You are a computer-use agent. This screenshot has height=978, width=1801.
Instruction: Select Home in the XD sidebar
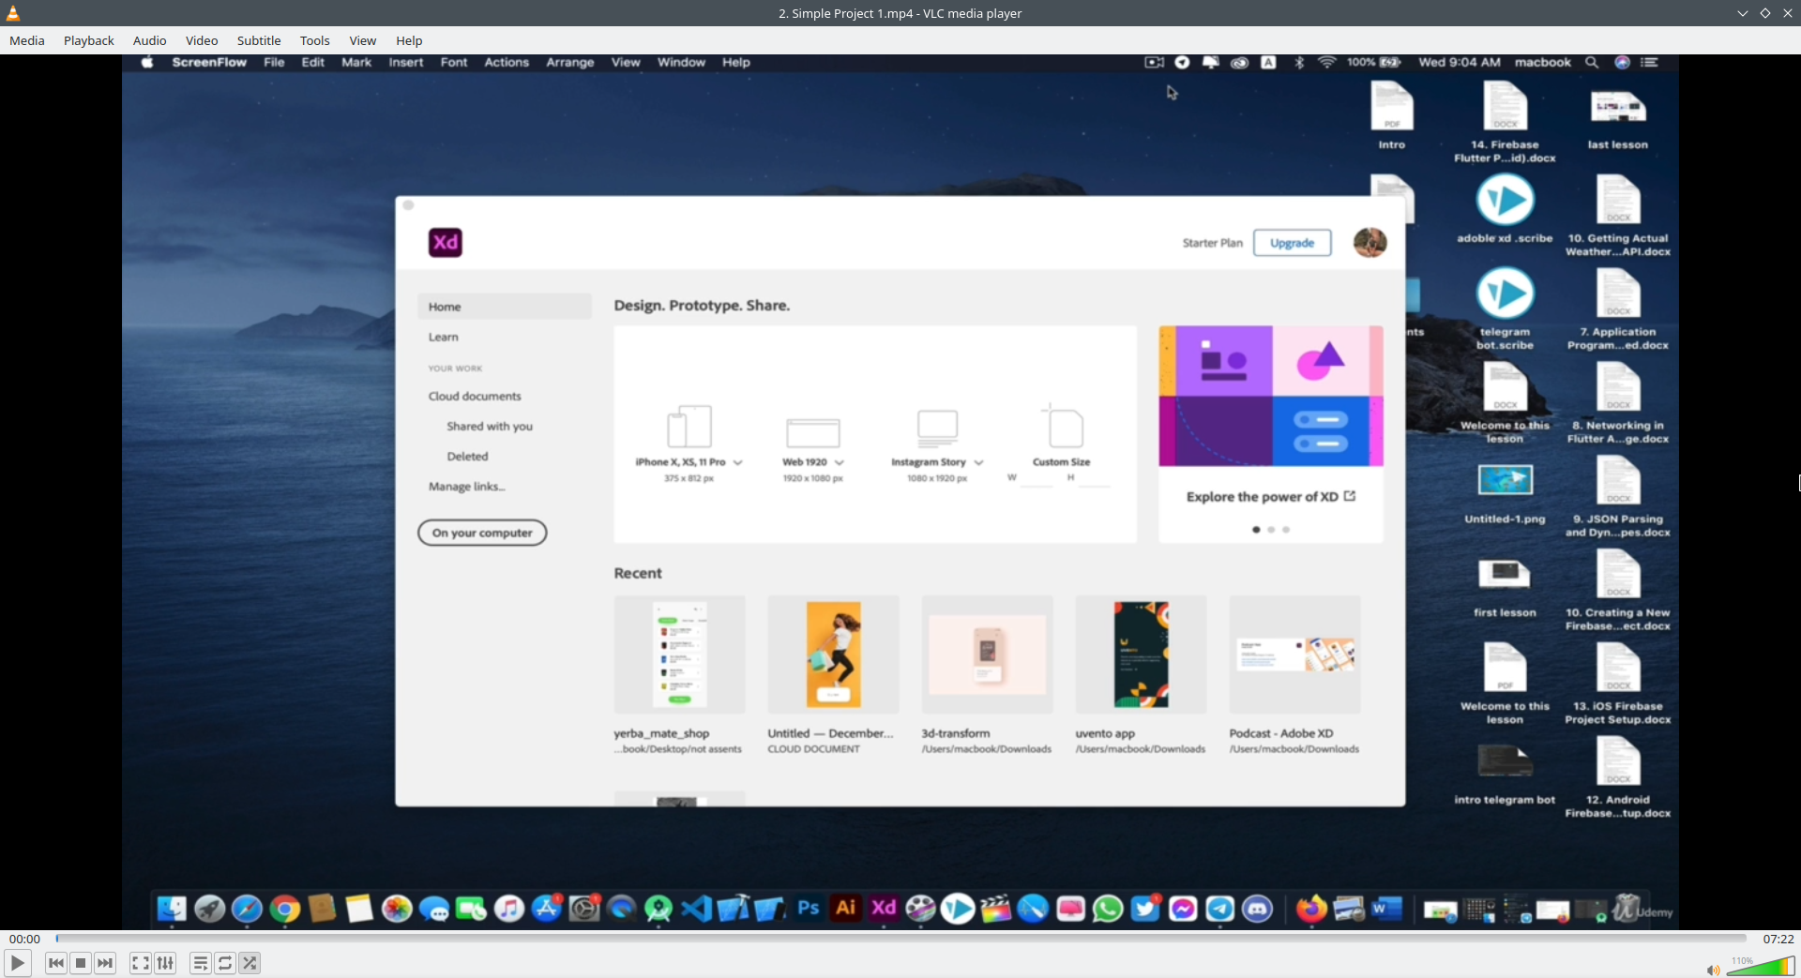505,307
